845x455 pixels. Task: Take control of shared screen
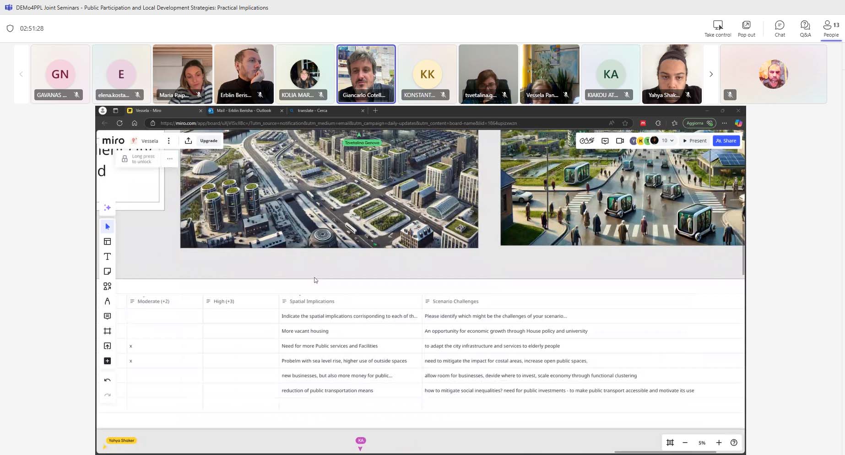(x=718, y=28)
